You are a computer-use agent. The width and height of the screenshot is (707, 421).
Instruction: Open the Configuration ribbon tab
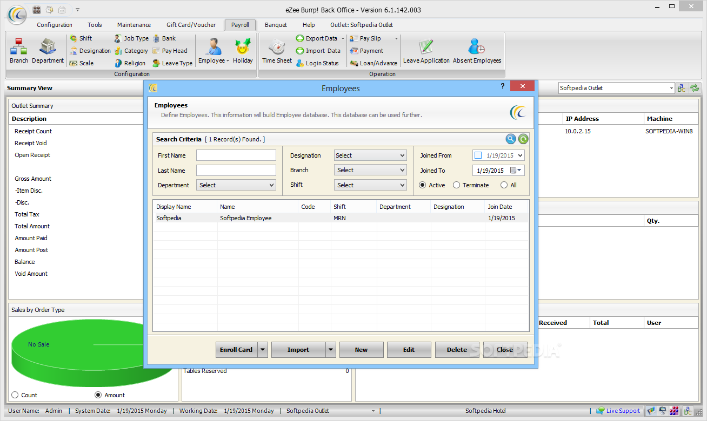click(55, 25)
